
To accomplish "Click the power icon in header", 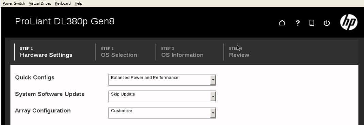I will 327,23.
